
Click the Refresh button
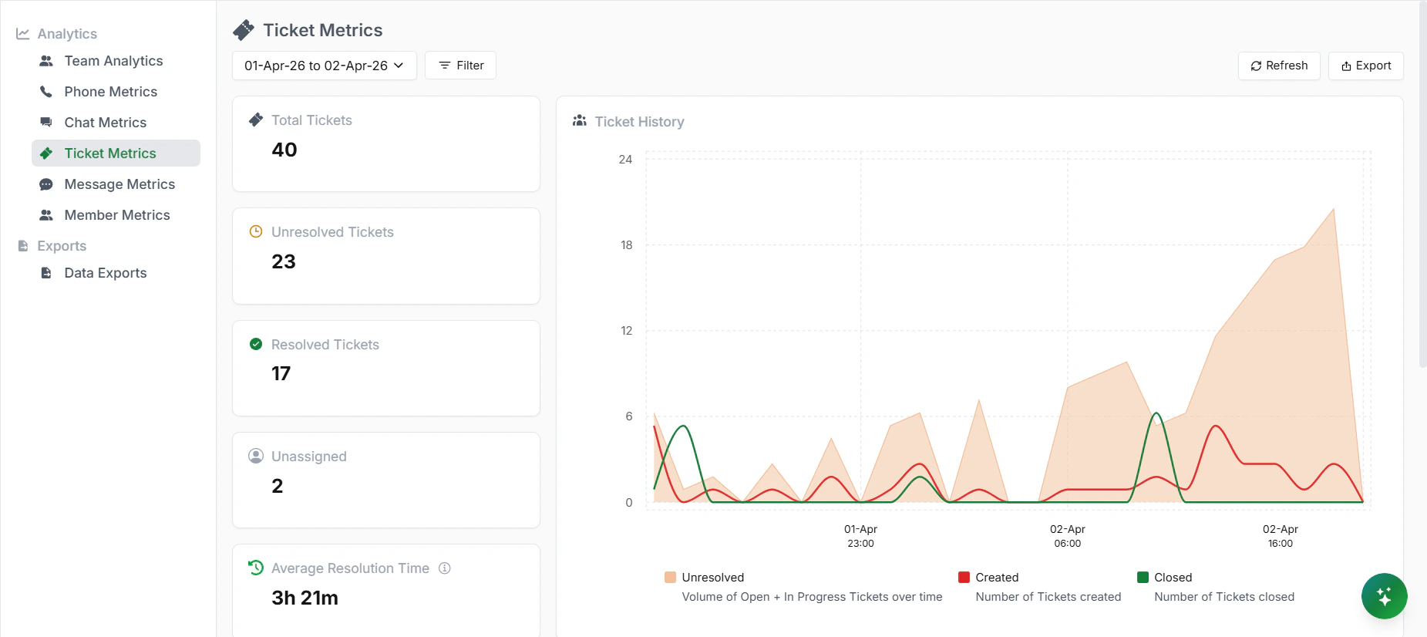coord(1279,66)
